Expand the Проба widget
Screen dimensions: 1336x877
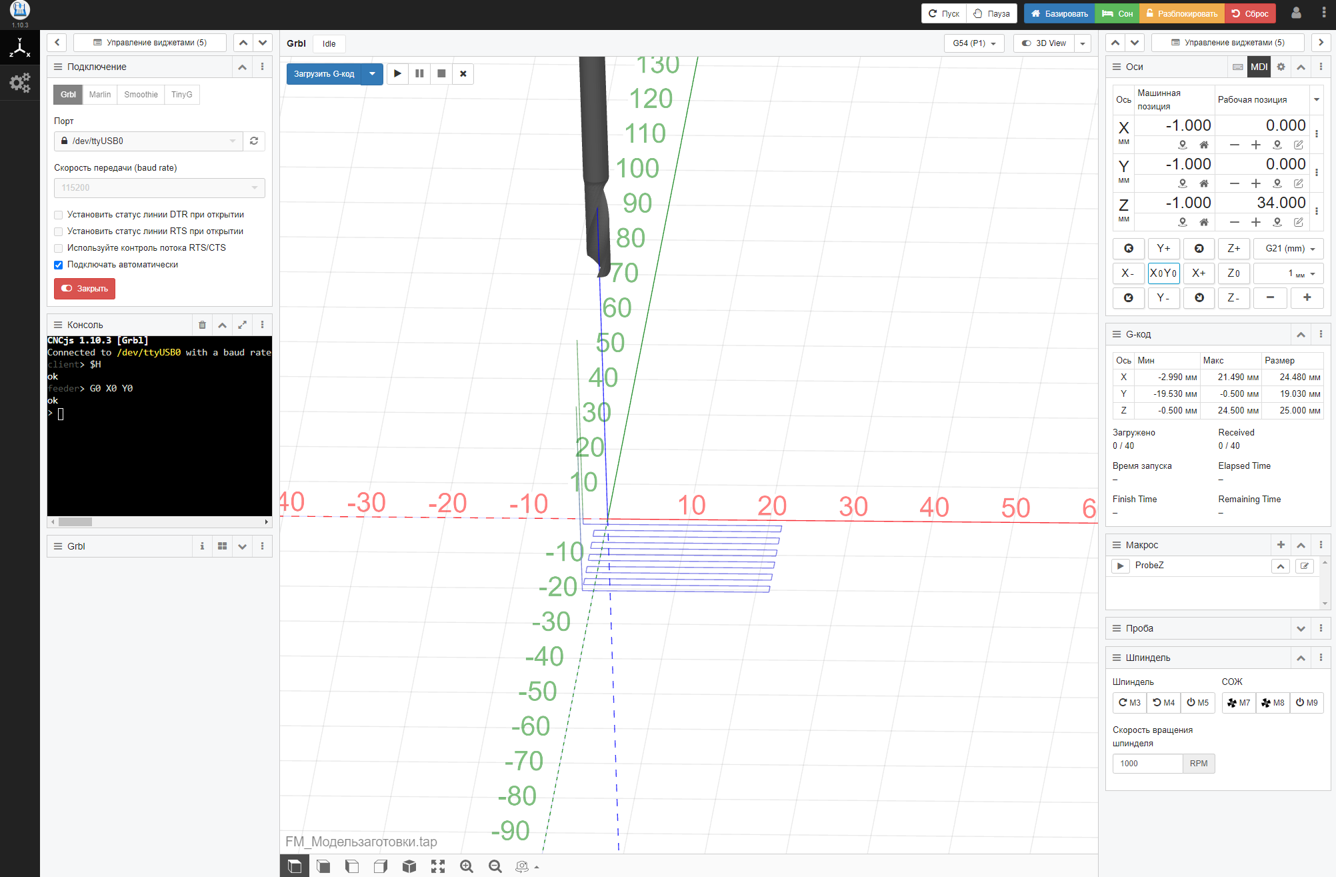[1301, 628]
